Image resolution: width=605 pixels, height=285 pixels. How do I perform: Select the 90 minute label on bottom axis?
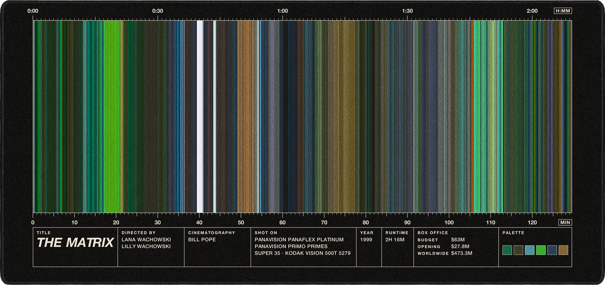point(407,222)
